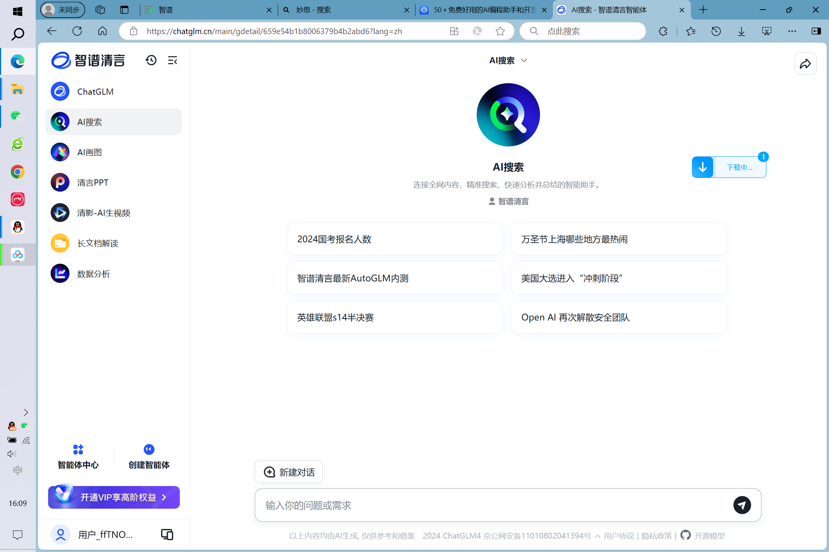Image resolution: width=829 pixels, height=552 pixels.
Task: Open 创建智能体 to create an agent
Action: pos(149,457)
